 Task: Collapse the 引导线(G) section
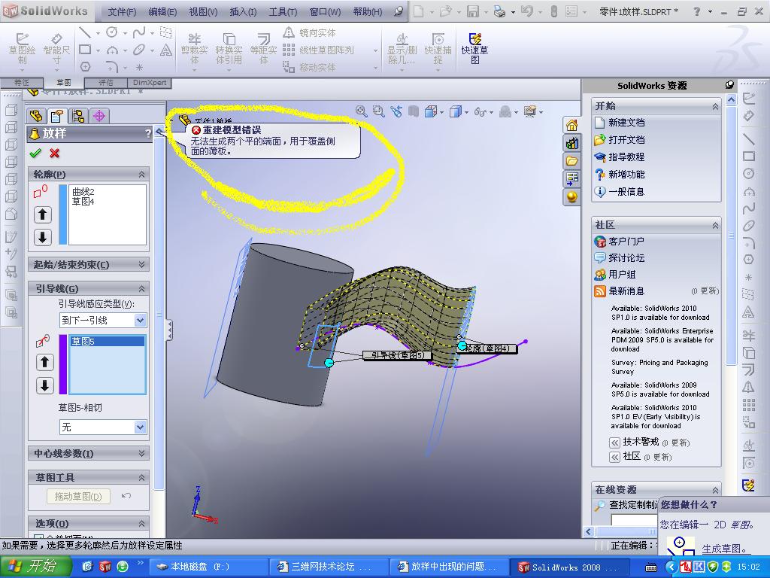pos(141,288)
